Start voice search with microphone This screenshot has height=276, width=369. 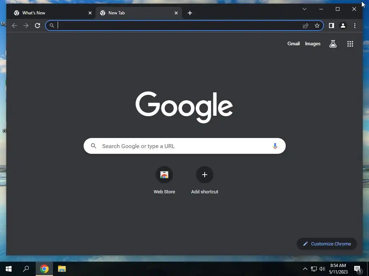tap(275, 146)
